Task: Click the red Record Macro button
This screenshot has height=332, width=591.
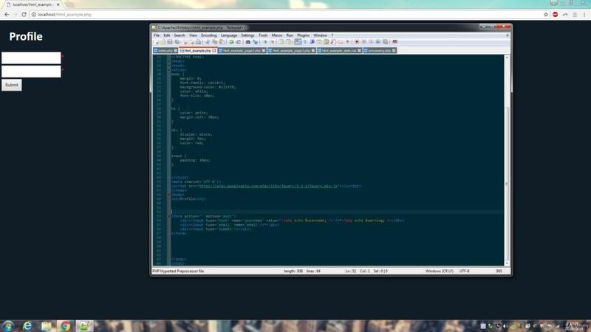Action: 357,42
